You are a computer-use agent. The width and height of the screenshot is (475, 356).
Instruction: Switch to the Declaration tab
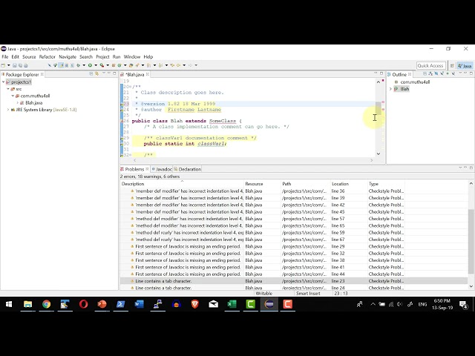(x=188, y=169)
